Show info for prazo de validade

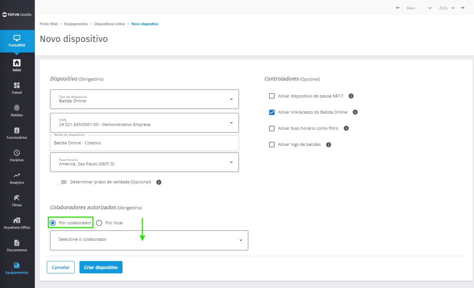click(159, 182)
